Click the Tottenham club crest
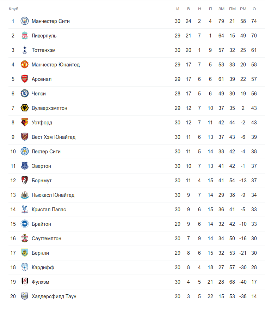 pos(24,50)
